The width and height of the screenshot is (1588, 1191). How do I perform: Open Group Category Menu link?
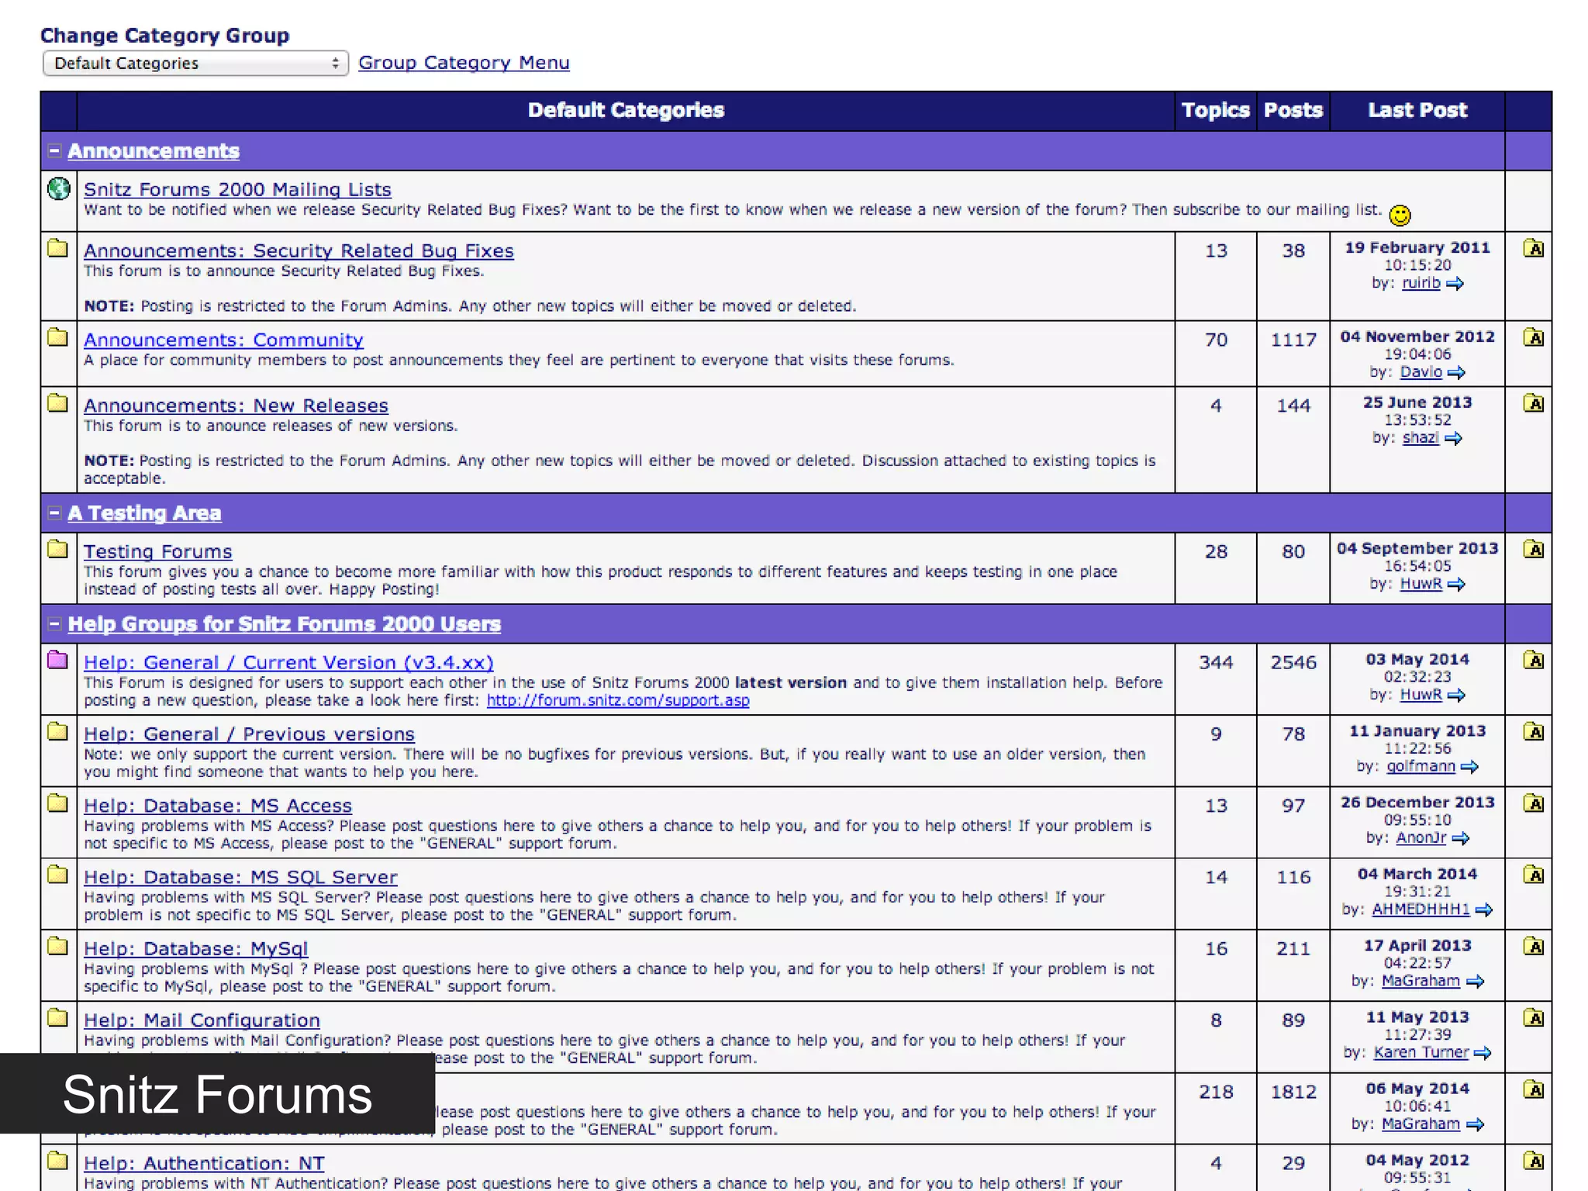(x=464, y=63)
